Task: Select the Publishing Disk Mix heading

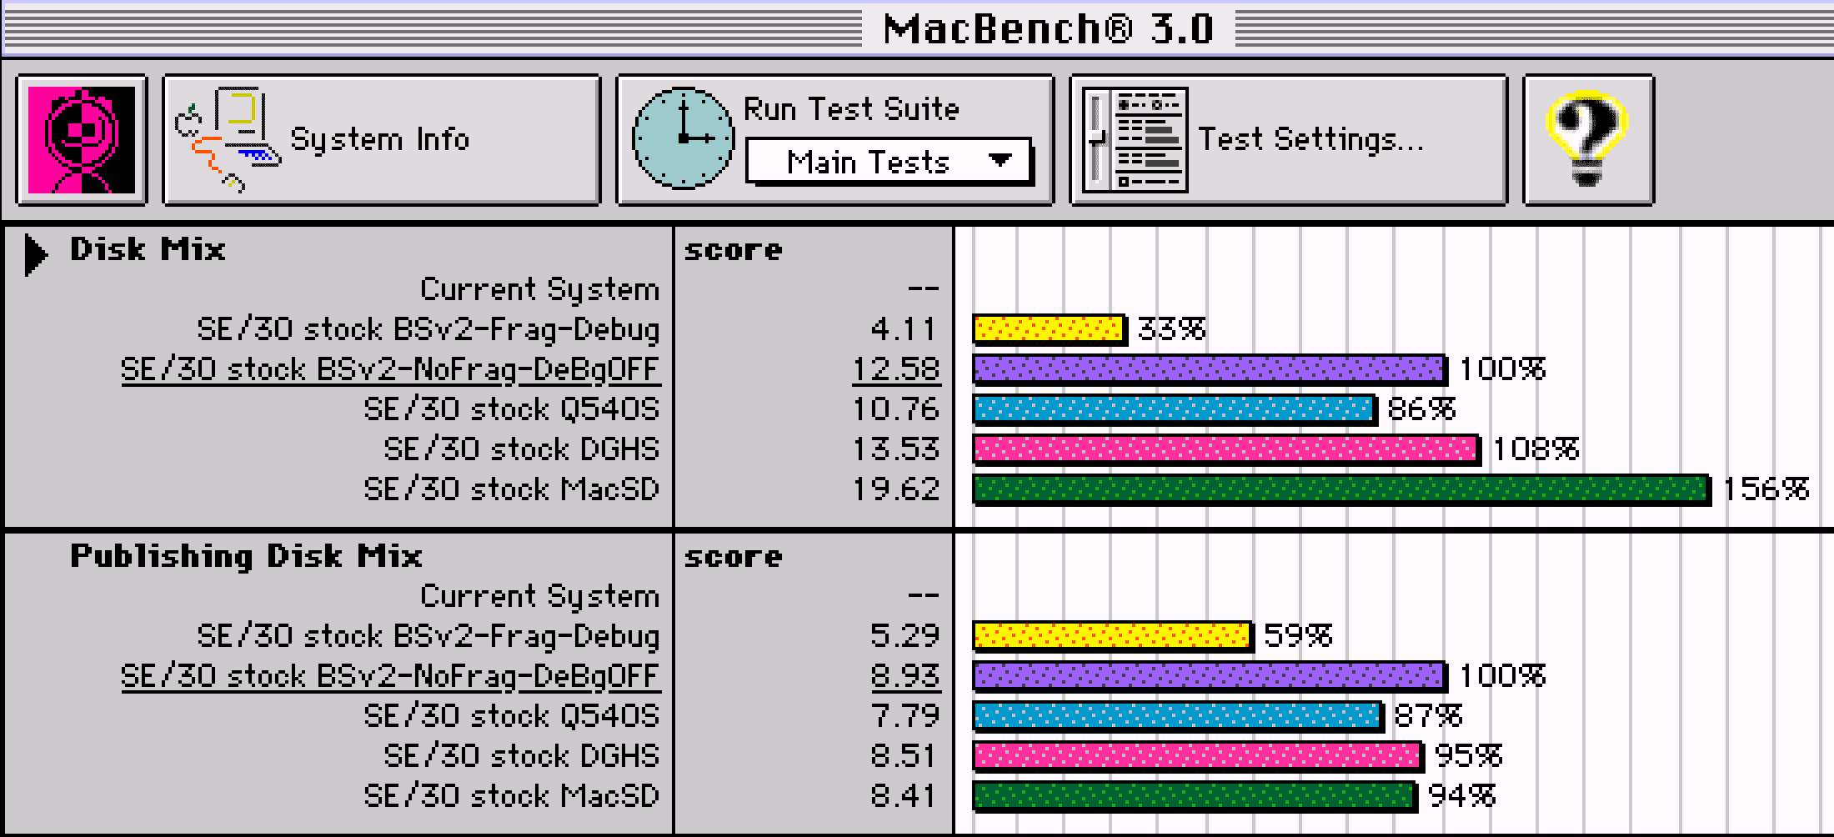Action: [x=246, y=556]
